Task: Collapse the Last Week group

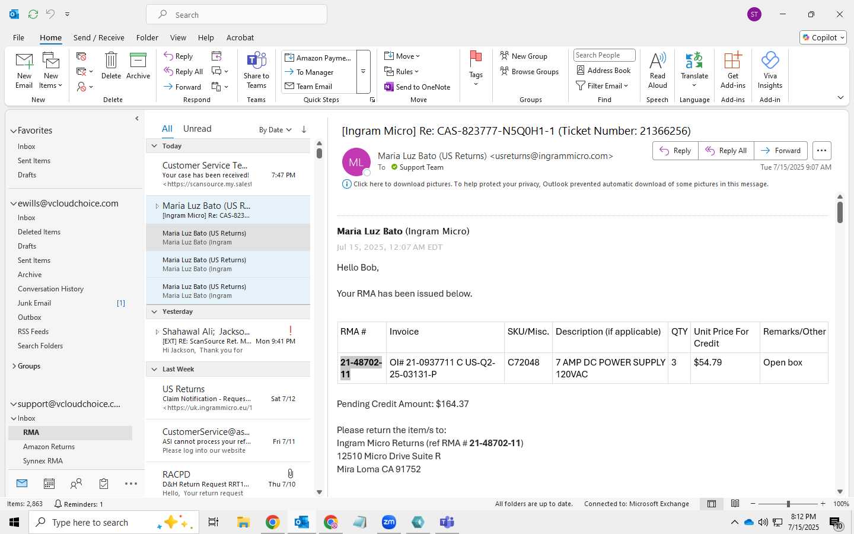Action: click(x=154, y=369)
